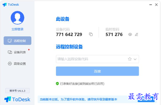The width and height of the screenshot is (161, 105).
Task: Toggle temporary password visibility eye icon
Action: point(130,34)
